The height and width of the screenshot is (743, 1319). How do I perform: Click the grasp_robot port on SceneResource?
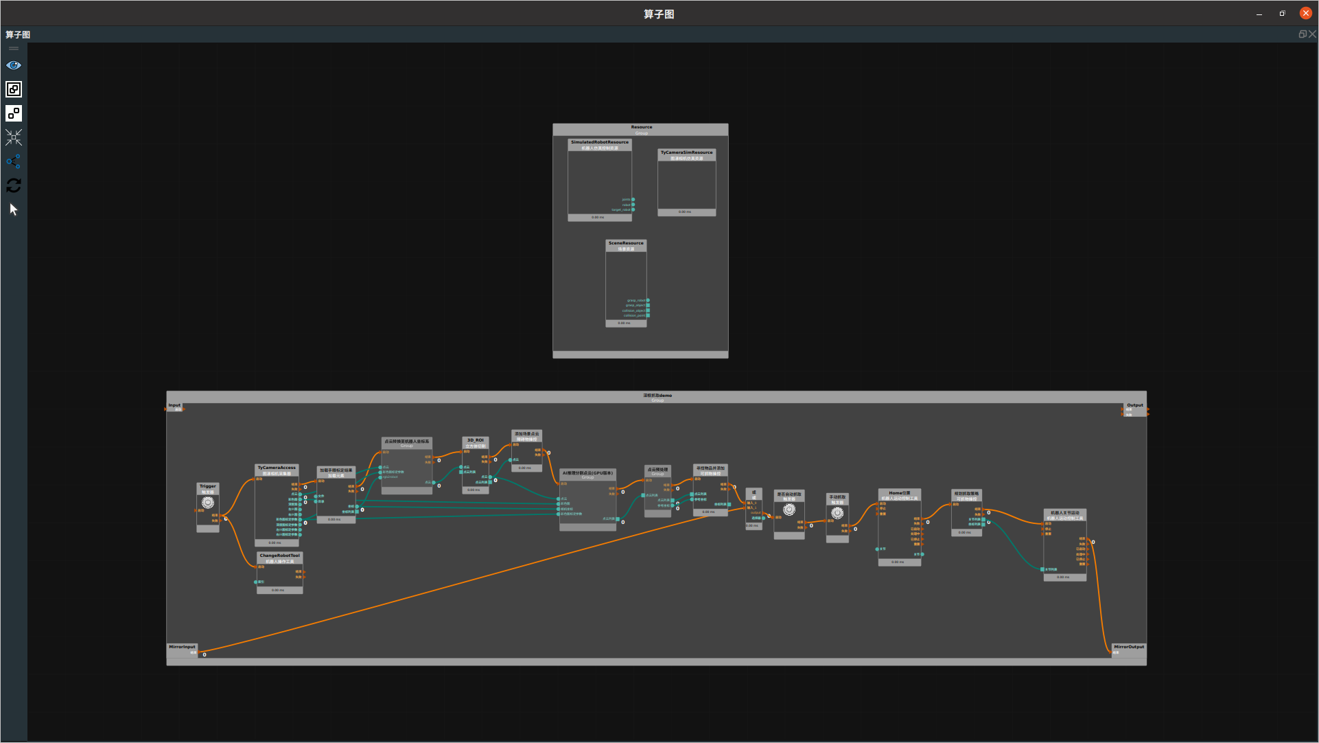(648, 300)
